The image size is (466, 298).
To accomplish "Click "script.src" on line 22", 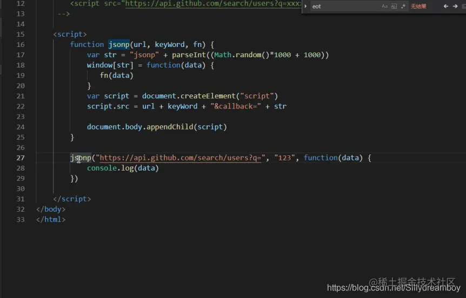I will click(108, 106).
